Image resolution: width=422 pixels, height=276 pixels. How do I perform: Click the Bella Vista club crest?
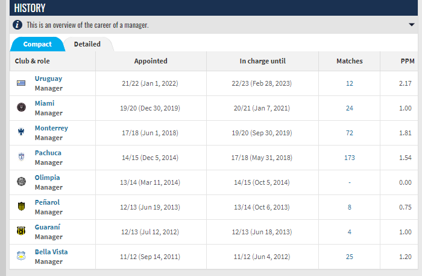pos(21,256)
